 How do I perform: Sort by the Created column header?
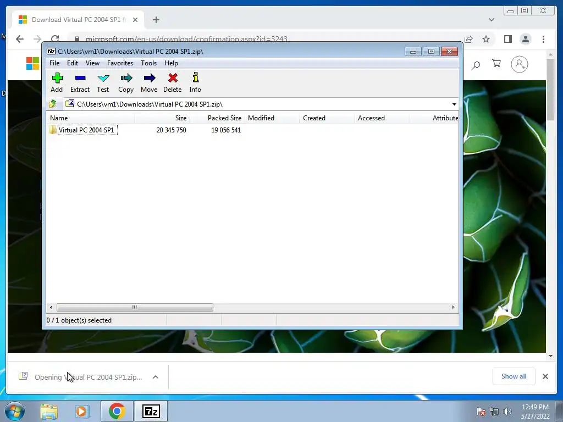point(327,118)
